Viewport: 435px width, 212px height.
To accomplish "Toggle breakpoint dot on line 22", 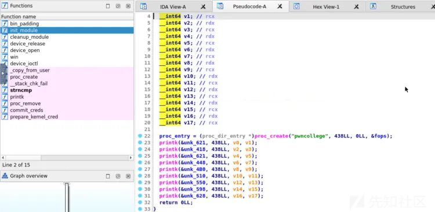I will click(x=140, y=136).
